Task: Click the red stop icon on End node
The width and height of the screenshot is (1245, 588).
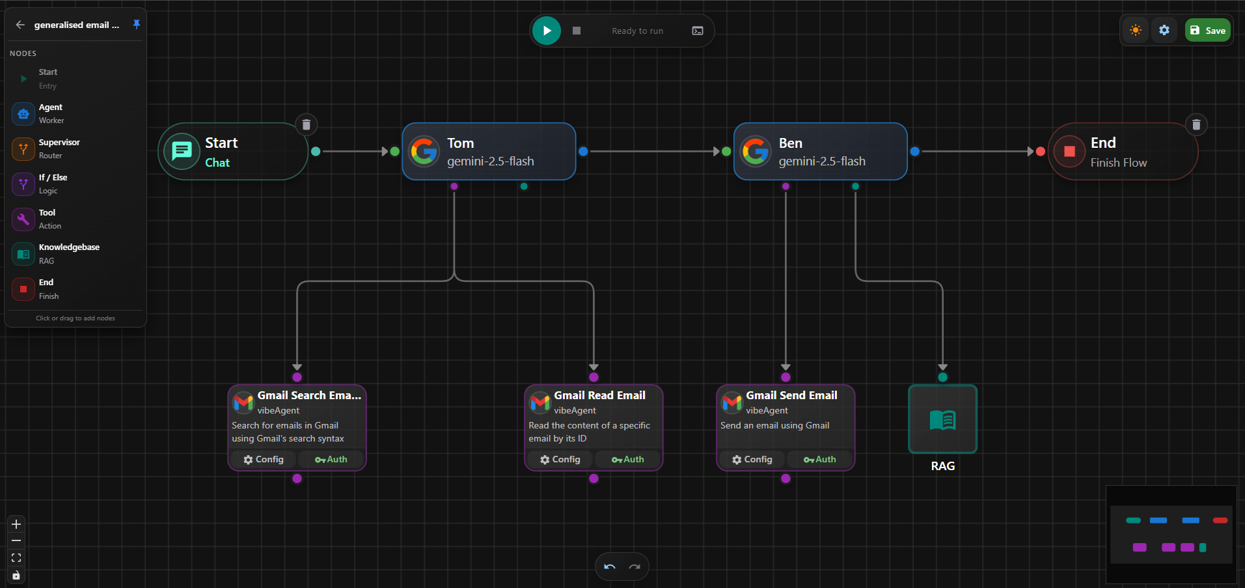Action: click(1069, 152)
